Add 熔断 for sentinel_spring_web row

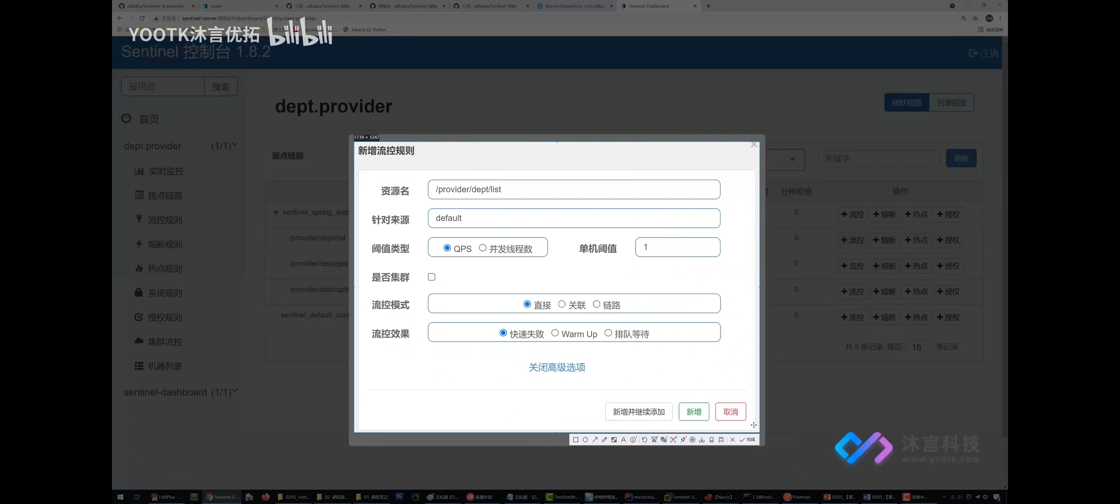tap(884, 215)
